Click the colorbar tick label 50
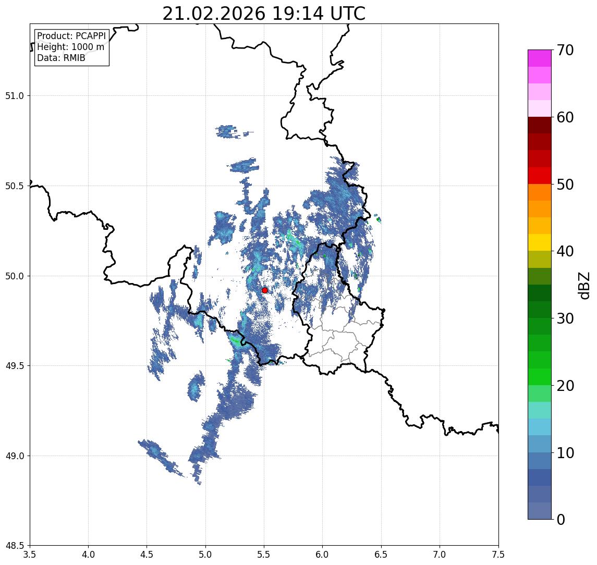This screenshot has width=597, height=565. coord(565,185)
